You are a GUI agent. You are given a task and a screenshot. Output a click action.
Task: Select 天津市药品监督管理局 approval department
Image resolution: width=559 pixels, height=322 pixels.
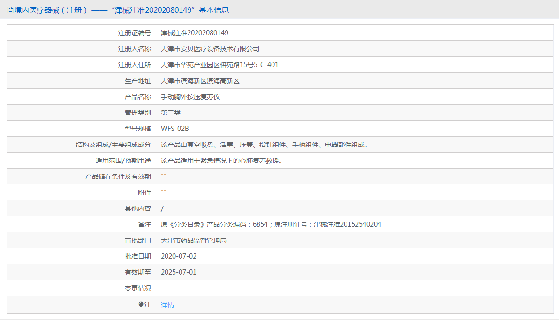point(194,240)
